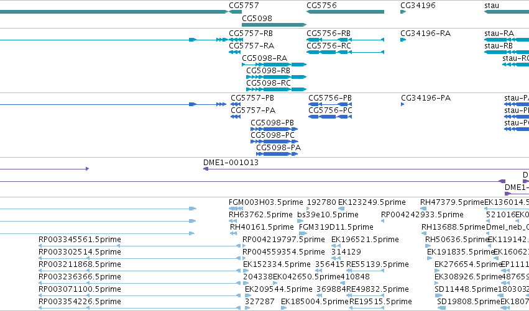Click the RP003345561.5prime EST label
The image size is (529, 311).
[x=80, y=240]
